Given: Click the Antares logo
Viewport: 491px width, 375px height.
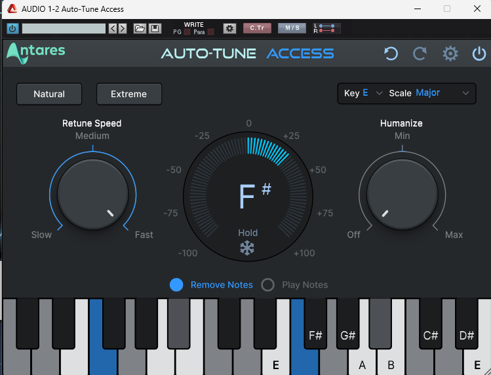Looking at the screenshot, I should click(x=35, y=53).
